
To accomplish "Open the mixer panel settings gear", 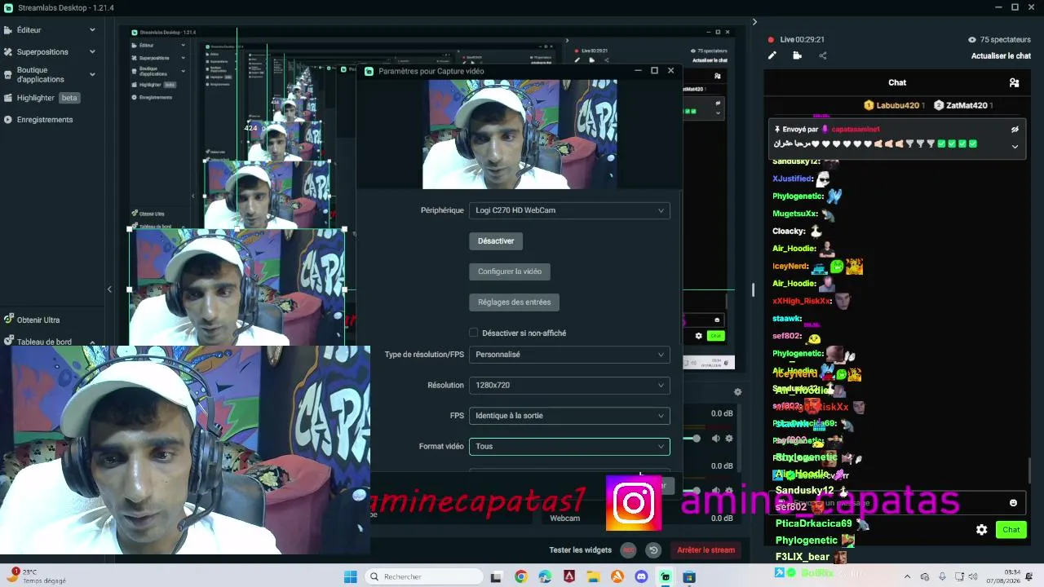I will [x=737, y=392].
